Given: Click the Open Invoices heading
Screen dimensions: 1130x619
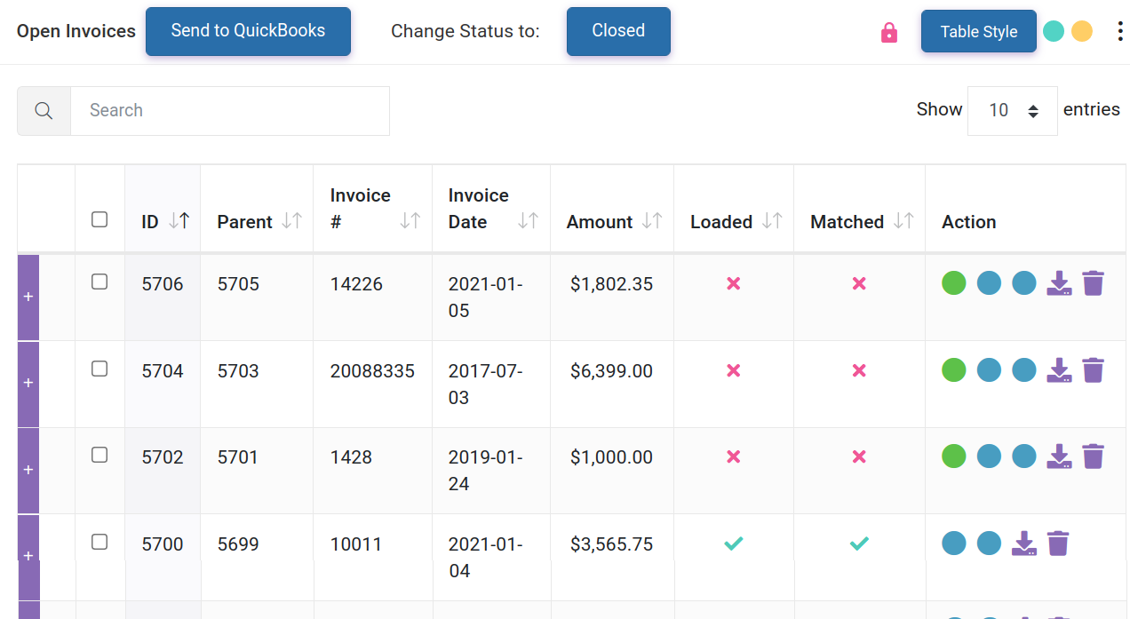Looking at the screenshot, I should tap(76, 31).
